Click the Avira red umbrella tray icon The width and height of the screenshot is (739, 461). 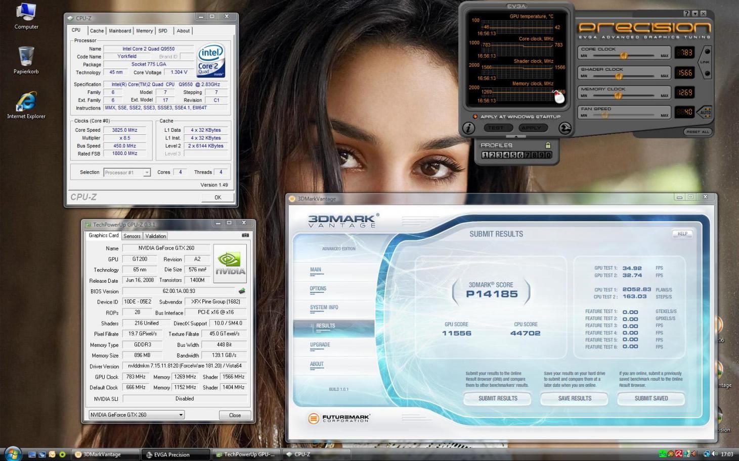point(678,454)
